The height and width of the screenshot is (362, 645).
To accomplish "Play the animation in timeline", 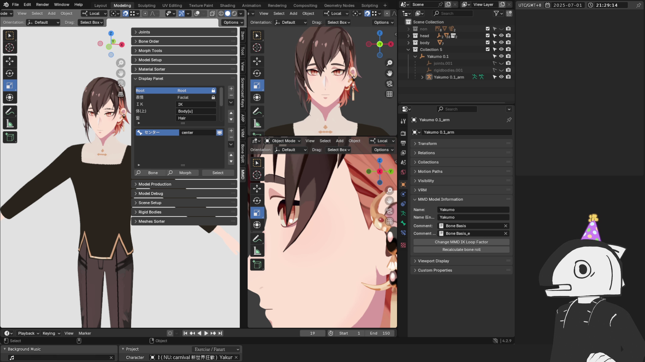I will point(206,333).
